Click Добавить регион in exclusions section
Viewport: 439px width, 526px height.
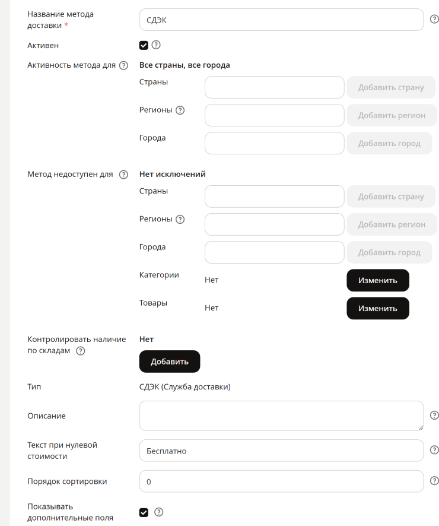[392, 224]
